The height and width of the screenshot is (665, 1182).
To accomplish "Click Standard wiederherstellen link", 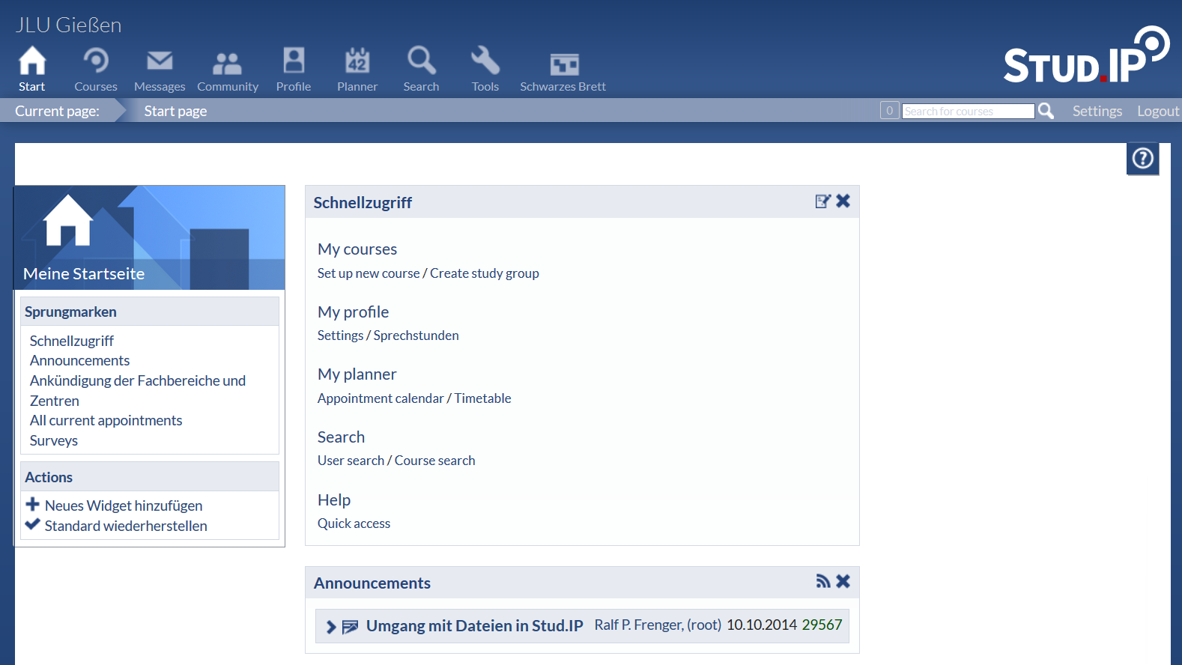I will click(126, 526).
